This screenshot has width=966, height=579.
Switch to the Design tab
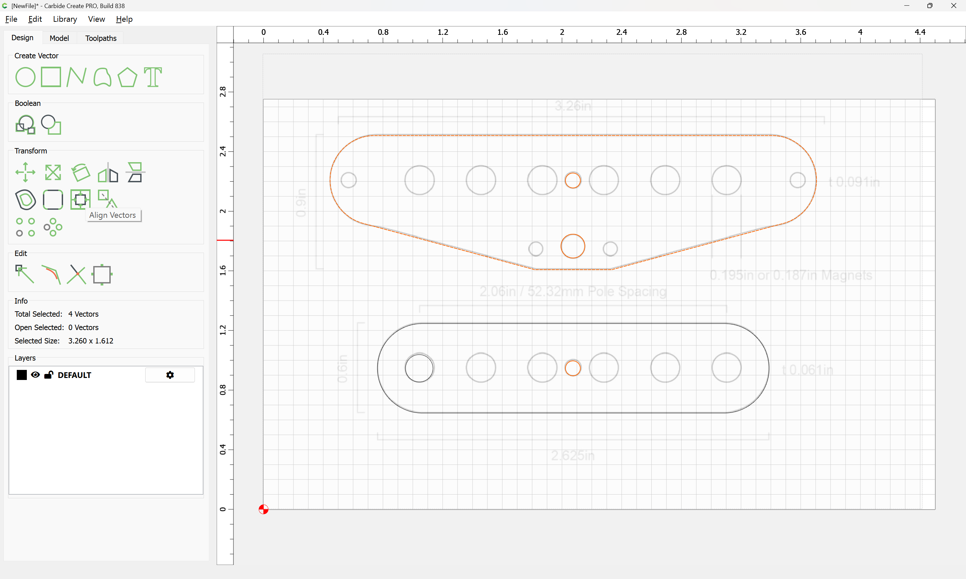(x=22, y=38)
